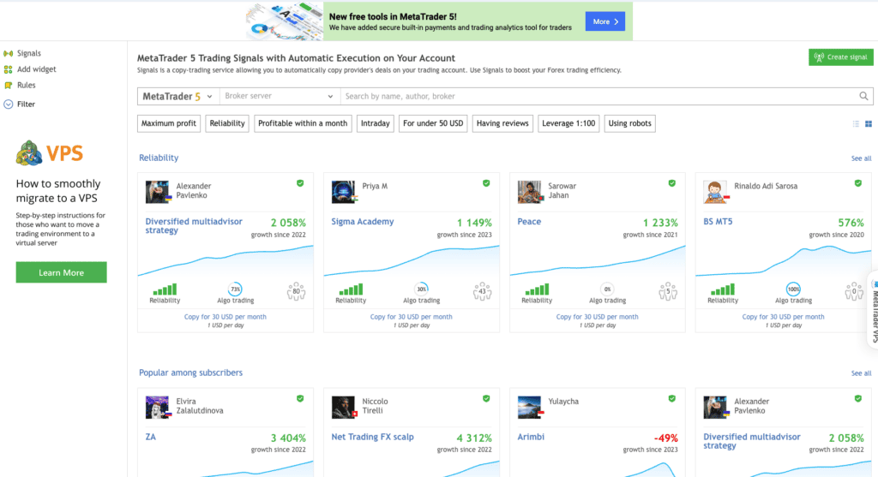Image resolution: width=878 pixels, height=477 pixels.
Task: Click Copy for 30 USD on Sigma Academy
Action: [x=411, y=317]
